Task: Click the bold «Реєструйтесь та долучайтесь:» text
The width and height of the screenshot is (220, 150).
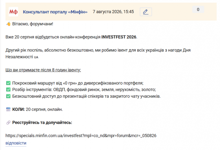Action: (42, 122)
